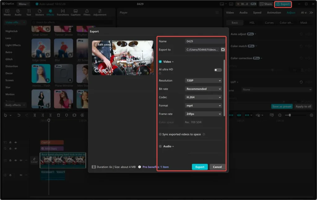Click the trash Delete icon in timeline toolbar
This screenshot has width=317, height=200.
point(59,115)
